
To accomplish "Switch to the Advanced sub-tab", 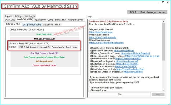I will pos(48,25).
